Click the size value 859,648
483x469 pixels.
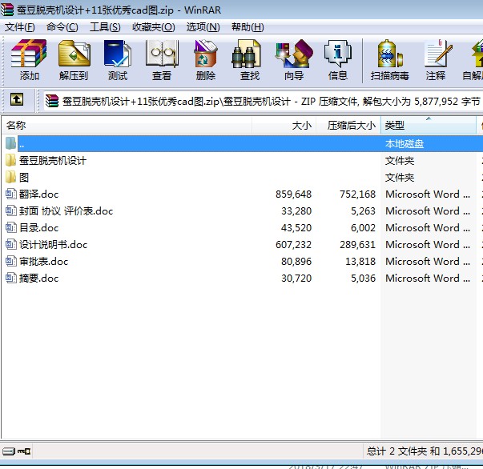[293, 194]
